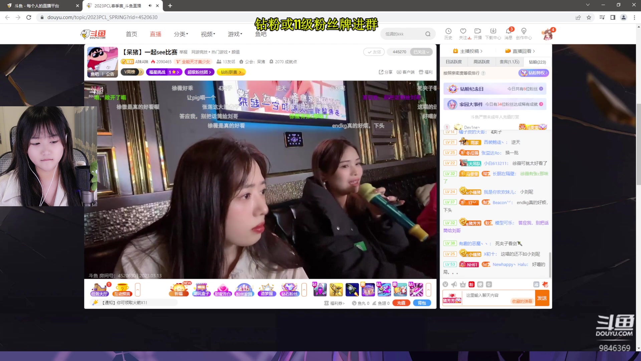
Task: Open the 鱼吧 menu item
Action: click(261, 34)
